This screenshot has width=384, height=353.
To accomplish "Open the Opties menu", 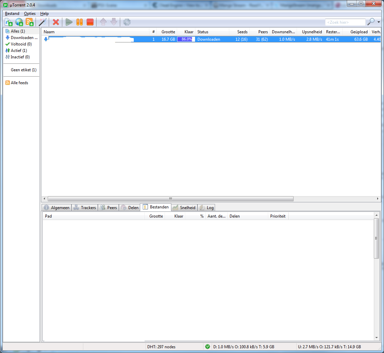I will click(x=30, y=14).
